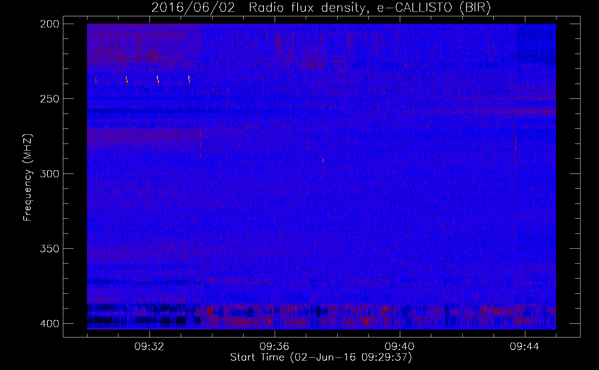This screenshot has height=370, width=599.
Task: Click the plot title text '2016/06/02 Radio flux density, e-CALLISTO (BIR)'
Action: pyautogui.click(x=321, y=7)
